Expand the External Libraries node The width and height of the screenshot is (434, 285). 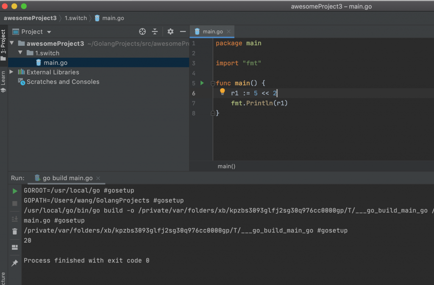11,72
